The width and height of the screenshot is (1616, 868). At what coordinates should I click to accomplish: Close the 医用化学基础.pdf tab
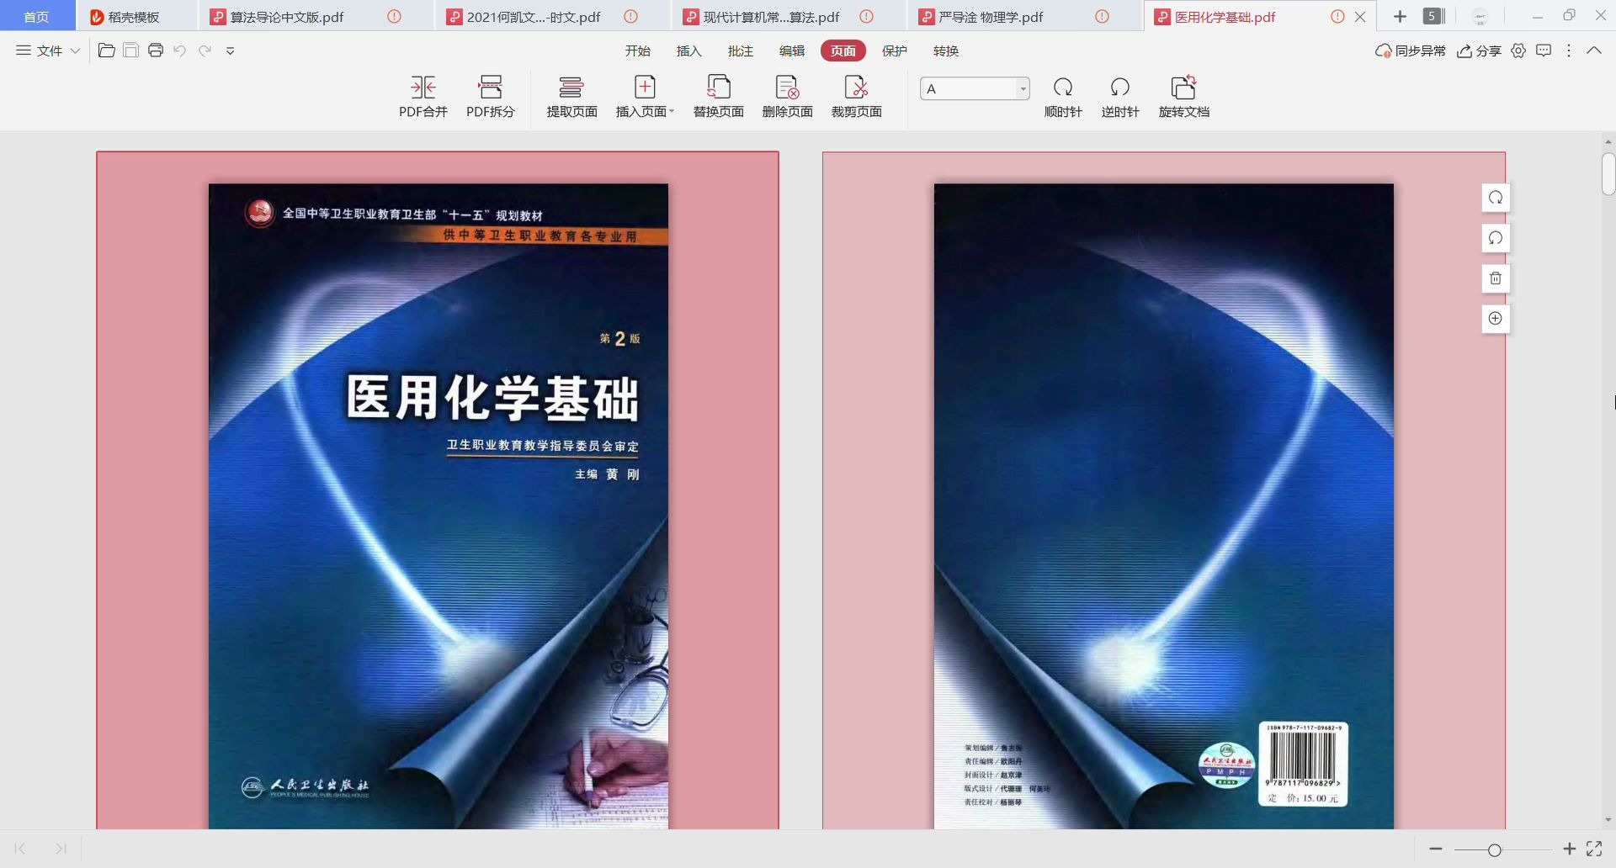click(1360, 16)
